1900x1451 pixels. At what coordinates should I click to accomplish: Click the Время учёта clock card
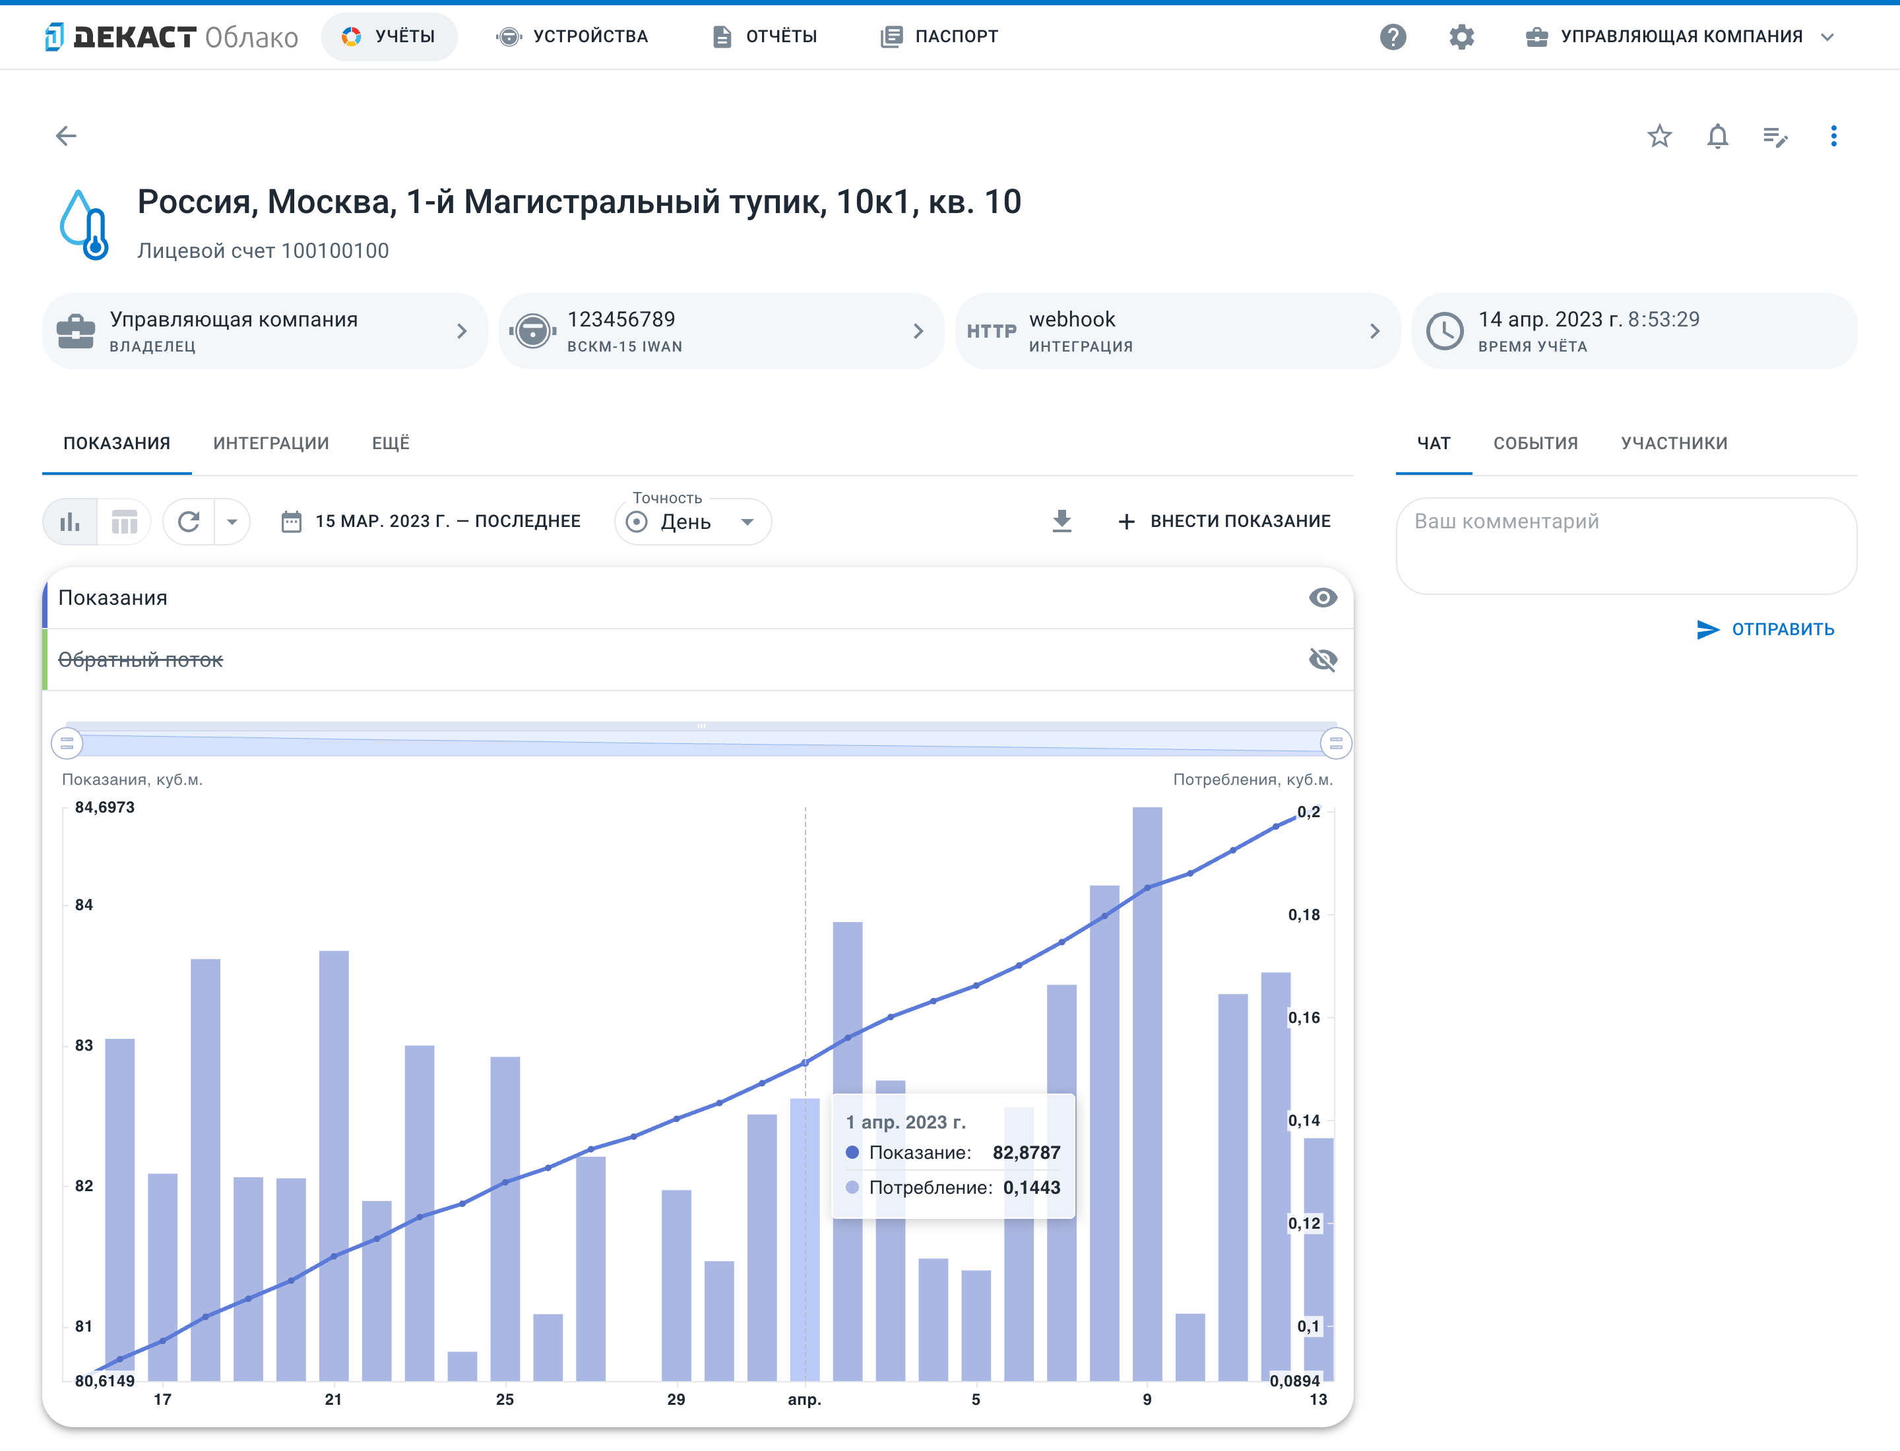tap(1634, 331)
